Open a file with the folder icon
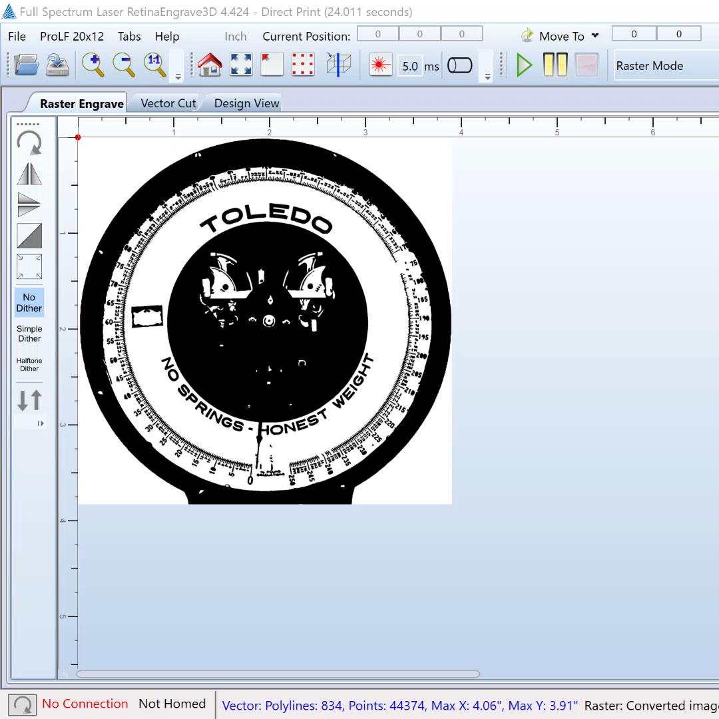Screen dimensions: 719x719 26,65
